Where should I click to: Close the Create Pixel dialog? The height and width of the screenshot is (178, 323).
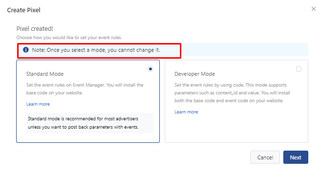(314, 9)
